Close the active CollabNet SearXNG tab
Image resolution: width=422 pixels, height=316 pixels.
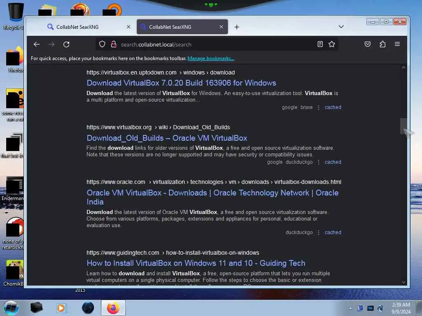point(221,27)
